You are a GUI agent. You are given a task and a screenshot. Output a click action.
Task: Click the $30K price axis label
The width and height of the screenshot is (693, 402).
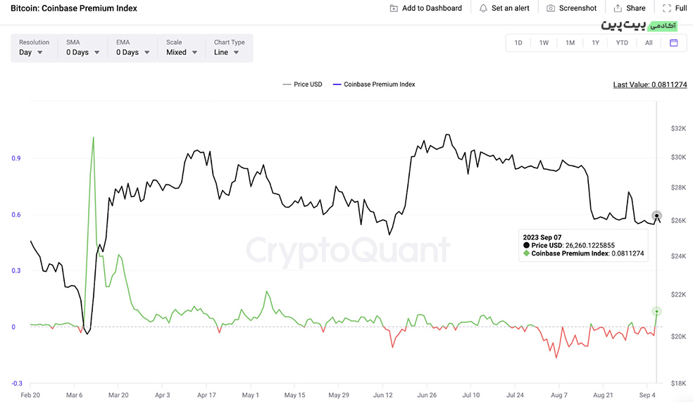tap(678, 157)
